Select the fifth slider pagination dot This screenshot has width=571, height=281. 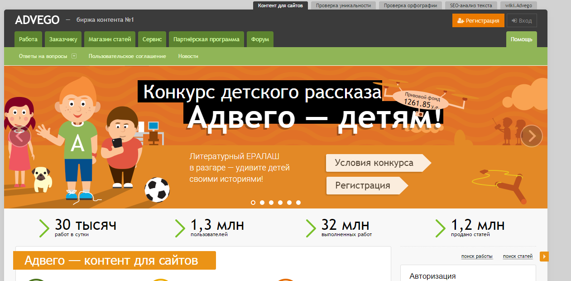(x=289, y=203)
